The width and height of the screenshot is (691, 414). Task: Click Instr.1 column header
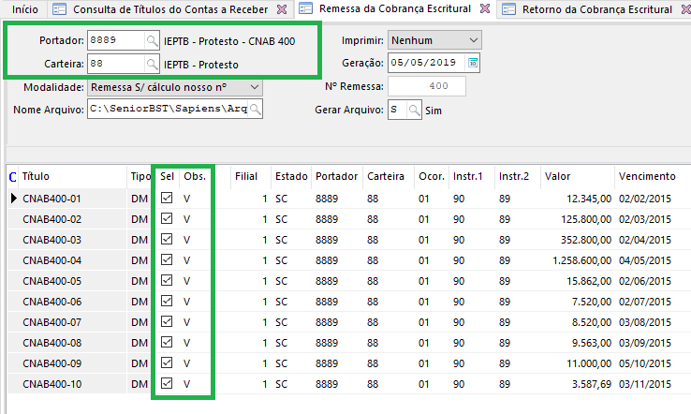coord(472,176)
